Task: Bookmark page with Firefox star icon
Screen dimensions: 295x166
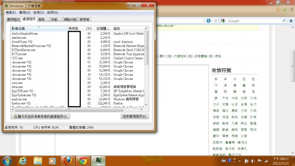Action: pos(204,21)
